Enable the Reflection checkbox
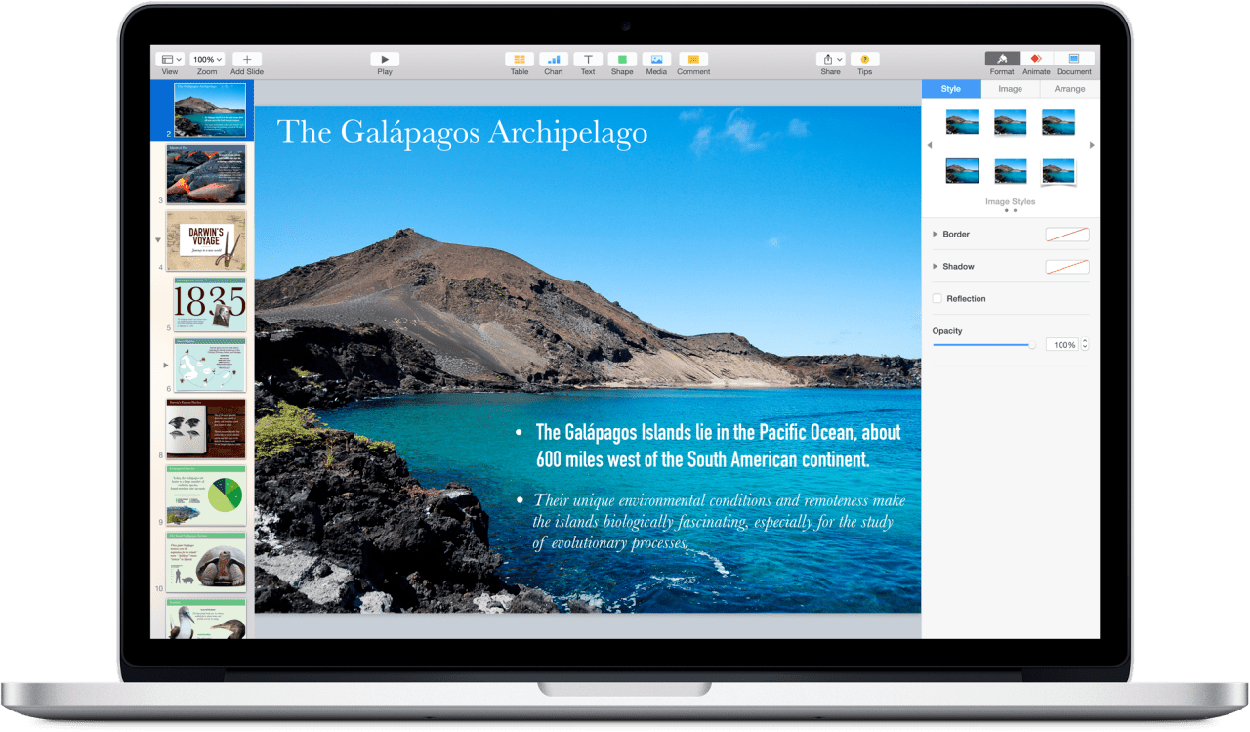The image size is (1250, 732). 937,299
